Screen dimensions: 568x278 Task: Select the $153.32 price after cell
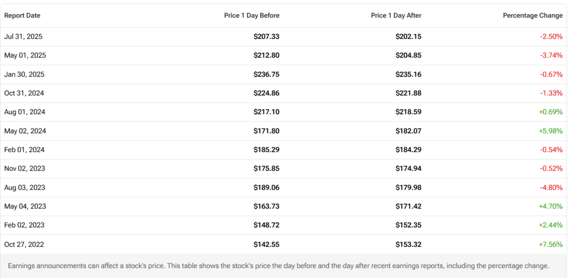408,244
